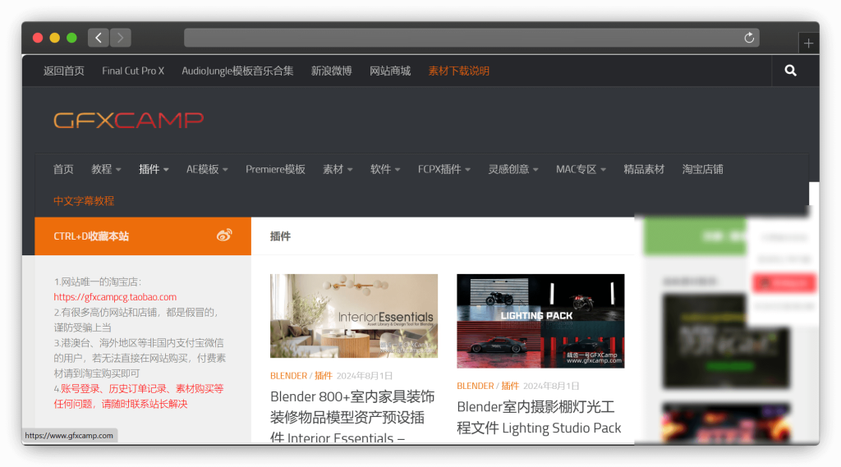Expand the 素材 dropdown menu
Viewport: 841px width, 467px height.
click(338, 169)
